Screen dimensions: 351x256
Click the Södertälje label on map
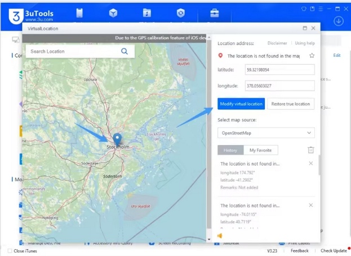click(x=90, y=163)
